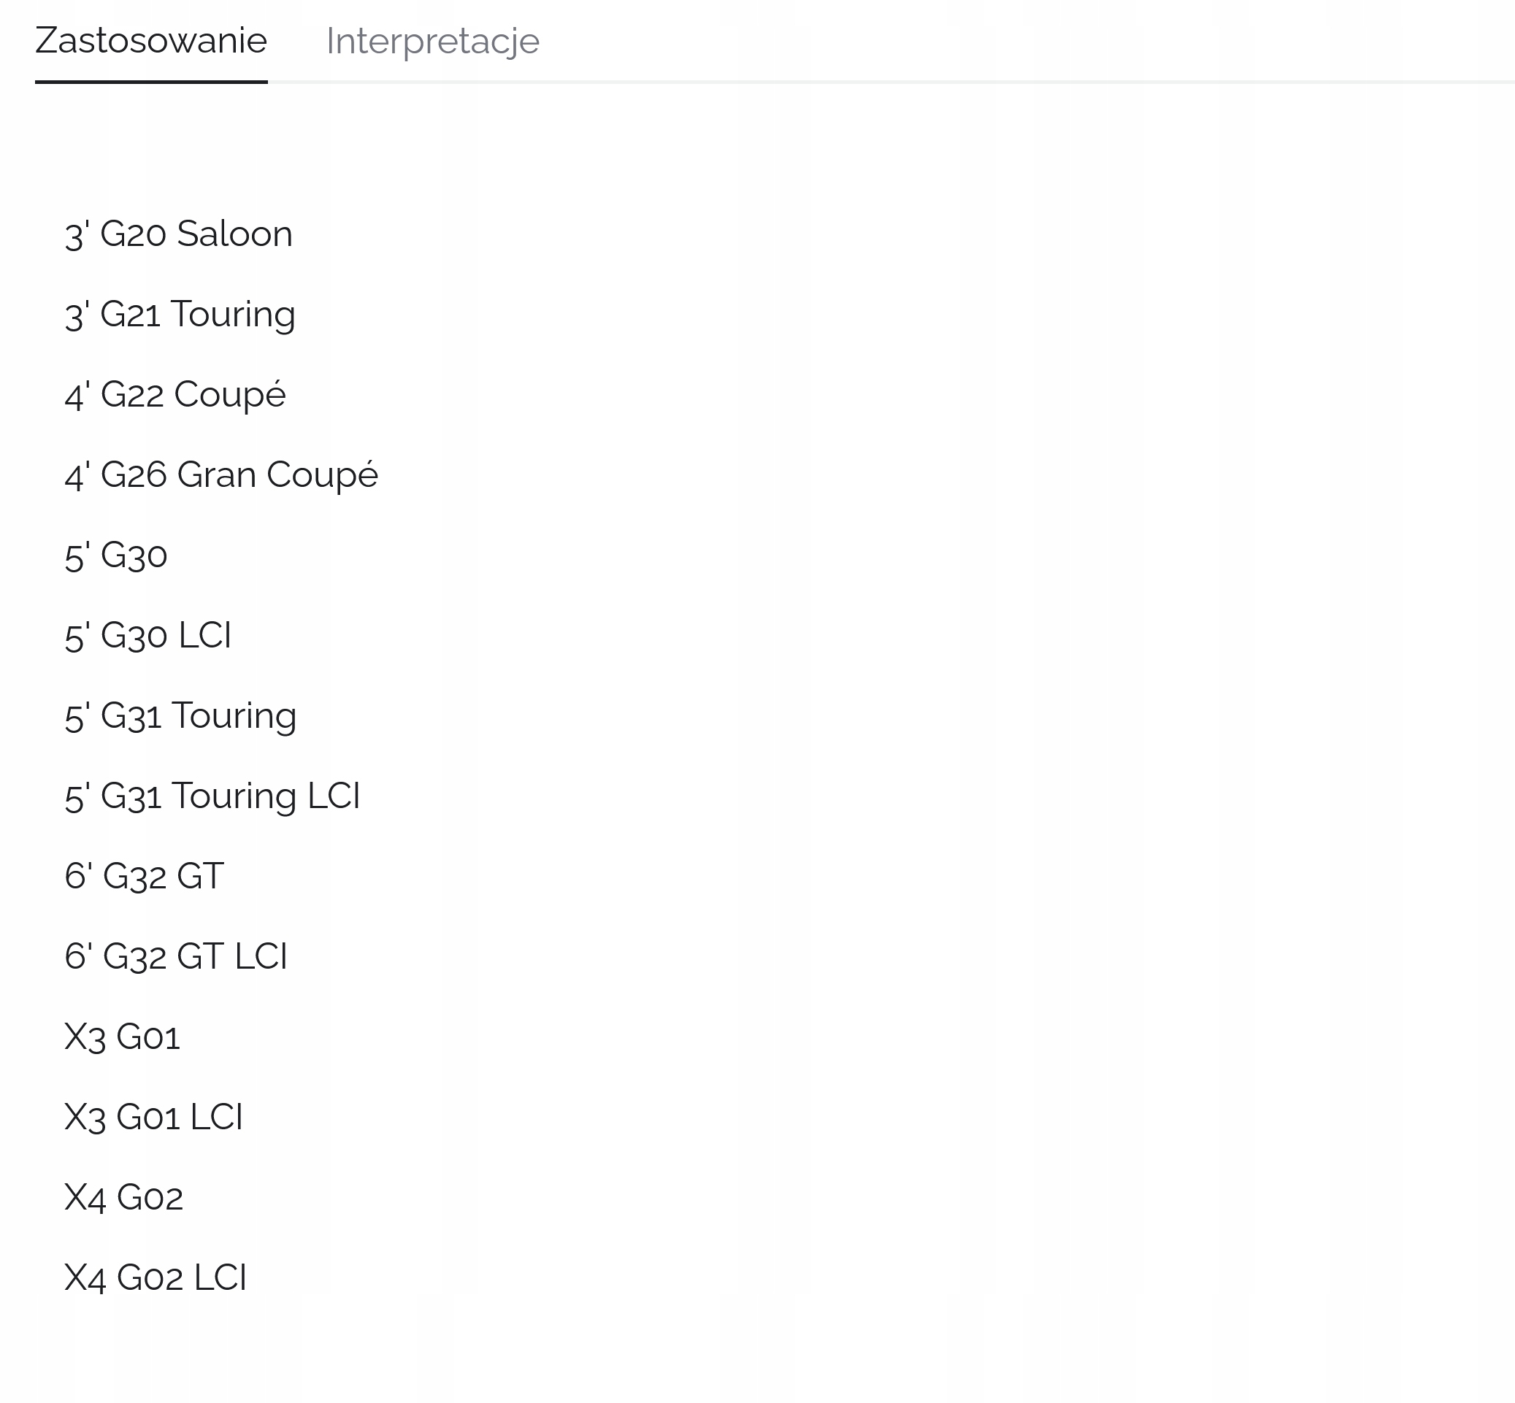Click 4' G26 Gran Coupé
The height and width of the screenshot is (1403, 1515).
[221, 475]
